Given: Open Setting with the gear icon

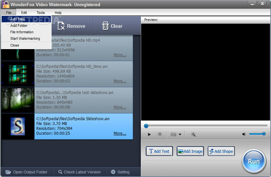Looking at the screenshot, I should 120,172.
